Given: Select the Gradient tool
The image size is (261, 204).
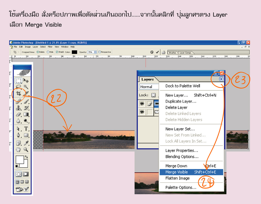Looking at the screenshot, I should tap(26, 114).
